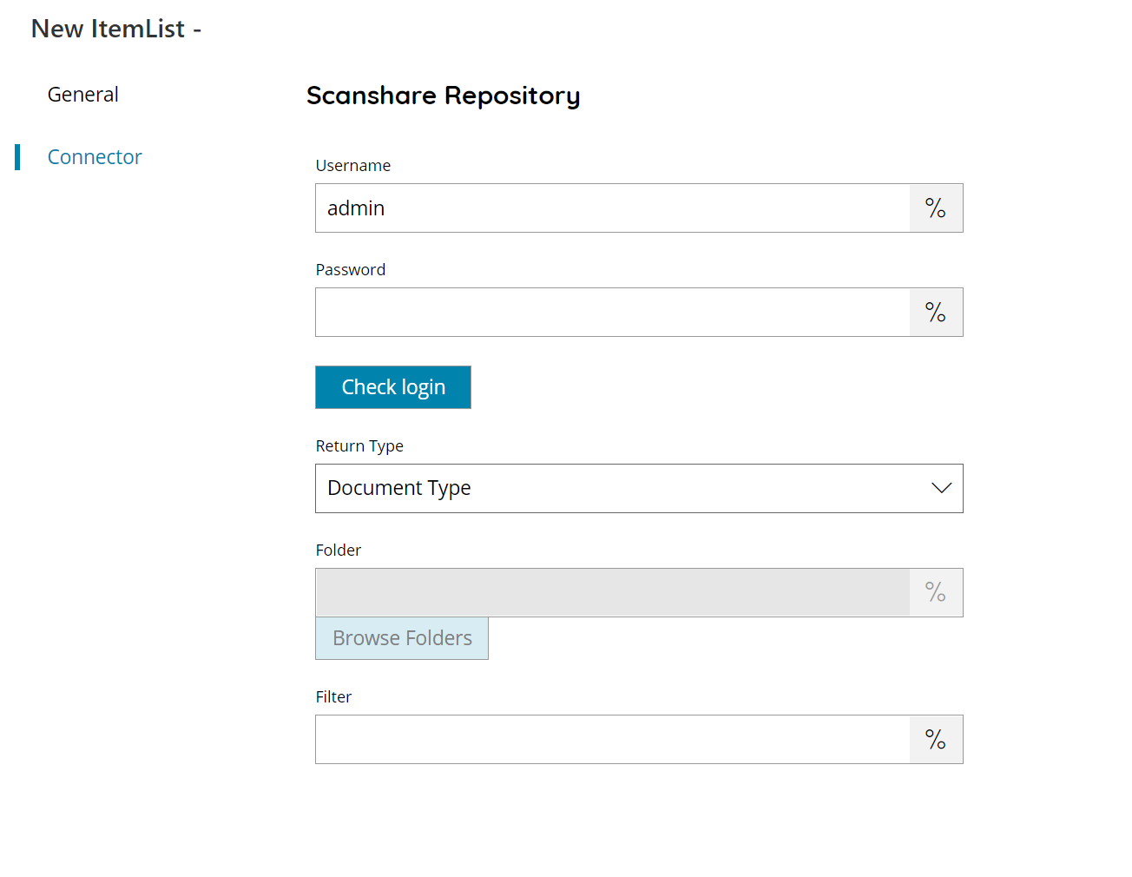Click the Filter label
The height and width of the screenshot is (877, 1132).
(333, 697)
